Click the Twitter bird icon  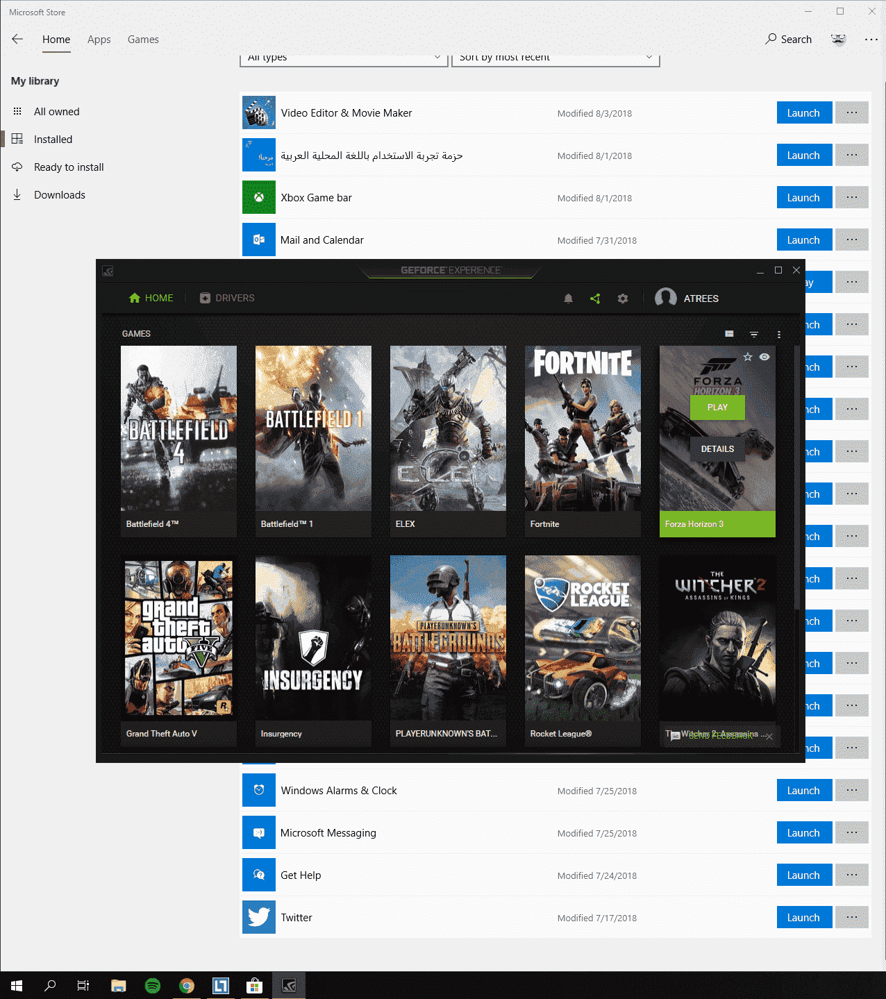pos(259,917)
